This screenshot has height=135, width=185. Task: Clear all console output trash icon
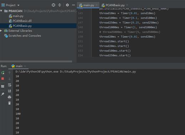(10, 103)
